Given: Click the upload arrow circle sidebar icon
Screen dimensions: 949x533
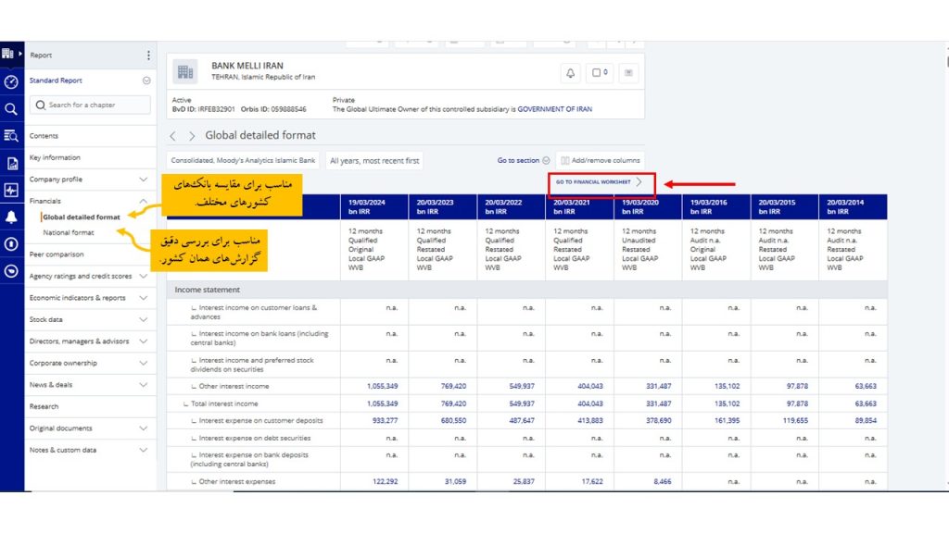Looking at the screenshot, I should point(11,244).
